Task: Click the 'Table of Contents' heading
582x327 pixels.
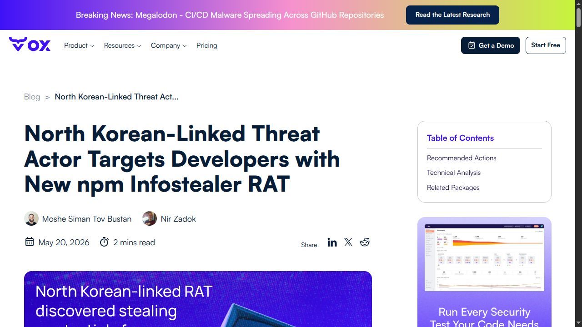Action: (460, 138)
